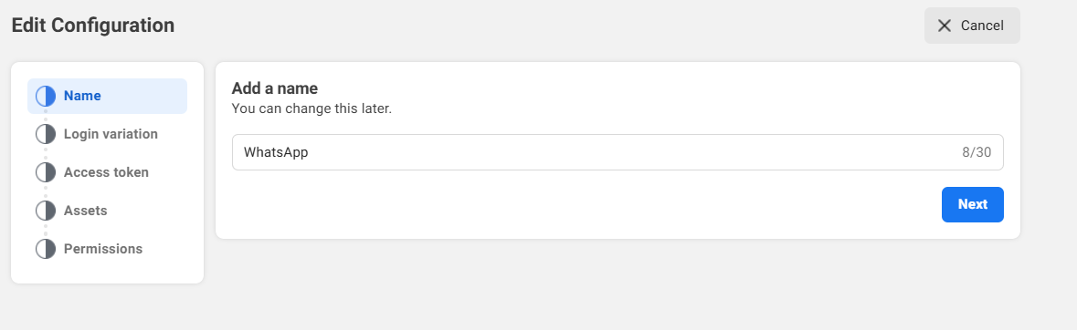Click the Edit Configuration page title
The width and height of the screenshot is (1077, 330).
pos(93,26)
